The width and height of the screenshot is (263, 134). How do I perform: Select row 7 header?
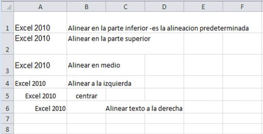[8, 119]
